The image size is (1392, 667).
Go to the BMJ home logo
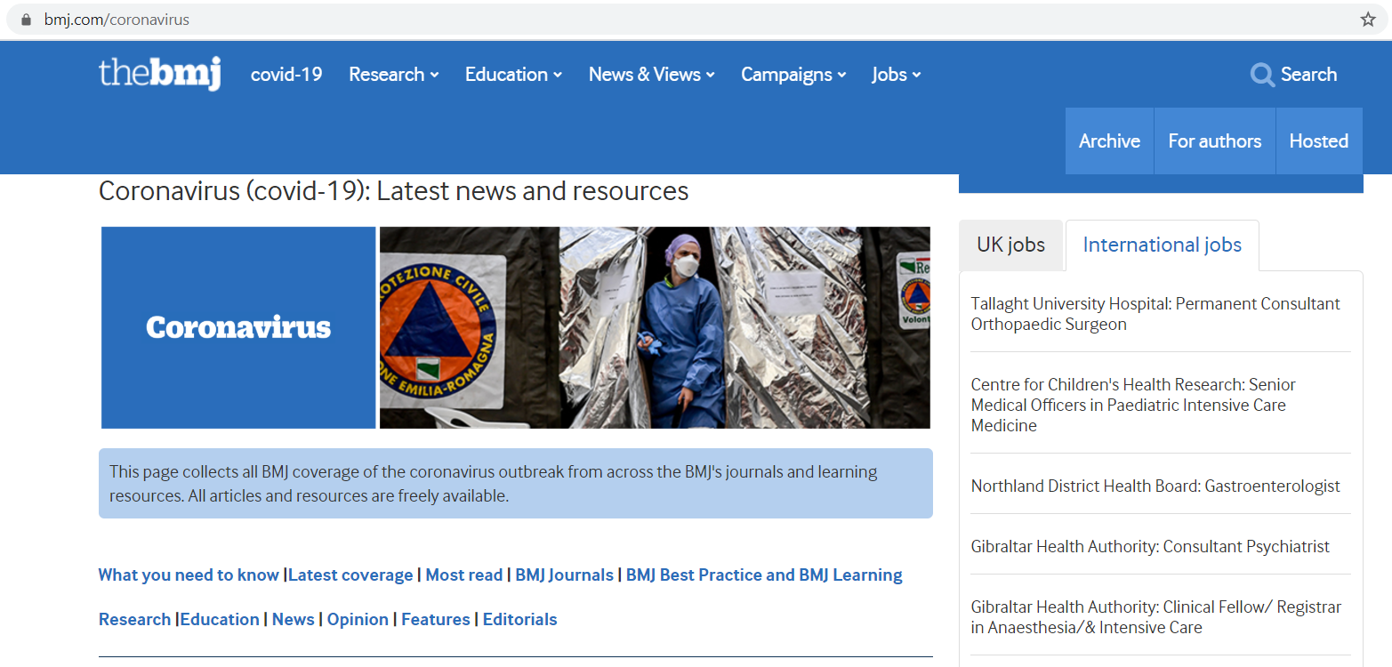(x=159, y=74)
